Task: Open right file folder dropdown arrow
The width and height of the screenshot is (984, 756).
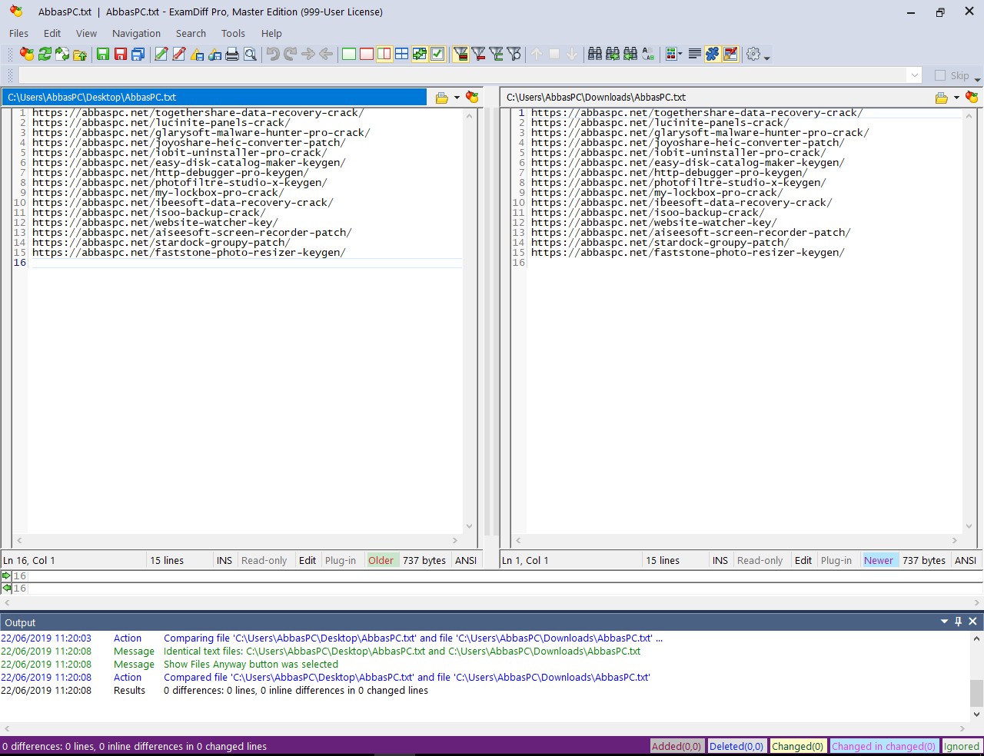Action: 956,98
